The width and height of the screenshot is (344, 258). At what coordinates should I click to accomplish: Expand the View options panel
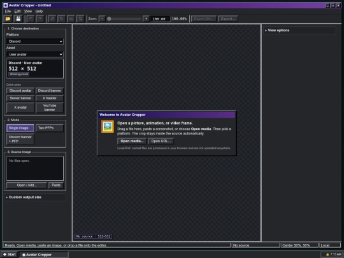[299, 31]
